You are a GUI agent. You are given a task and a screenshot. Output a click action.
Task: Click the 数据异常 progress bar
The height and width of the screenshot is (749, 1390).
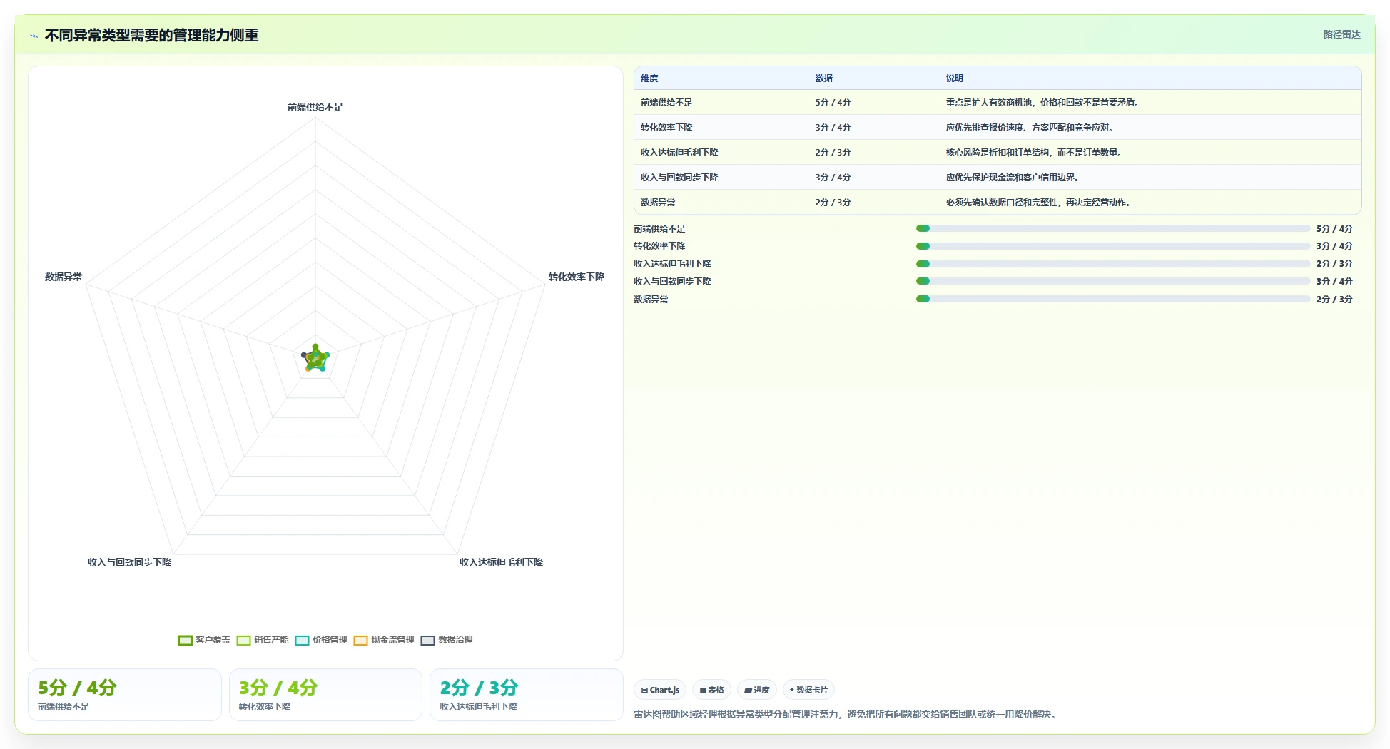[1113, 299]
